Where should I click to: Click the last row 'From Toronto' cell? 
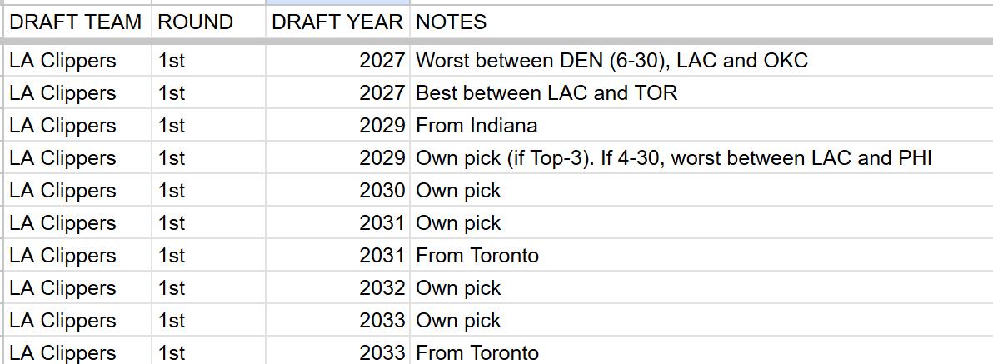701,352
